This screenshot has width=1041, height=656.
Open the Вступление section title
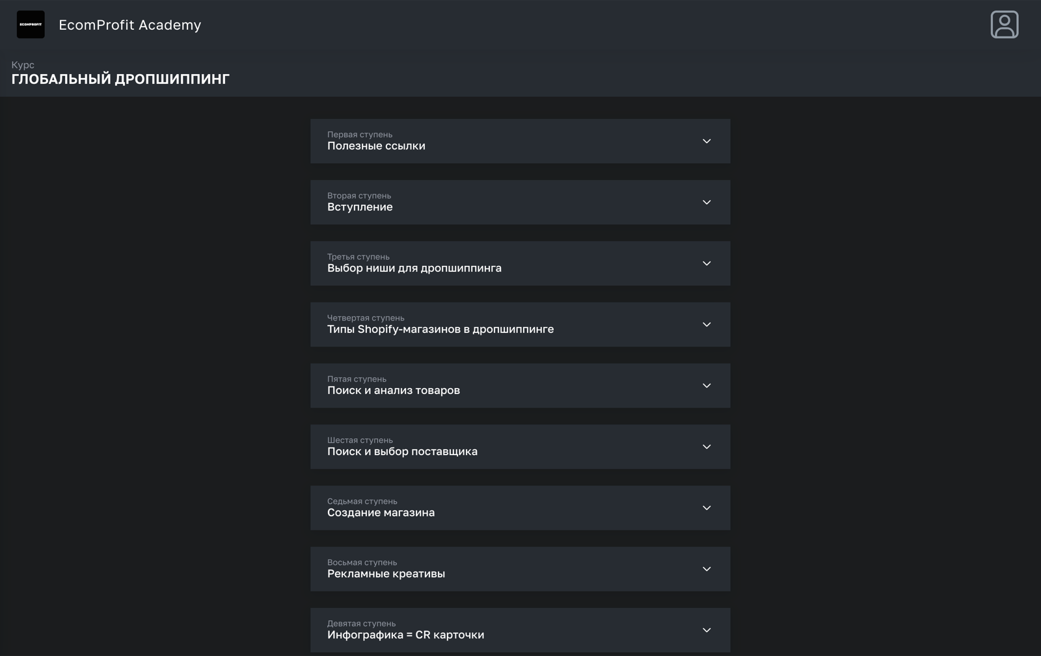[x=360, y=207]
